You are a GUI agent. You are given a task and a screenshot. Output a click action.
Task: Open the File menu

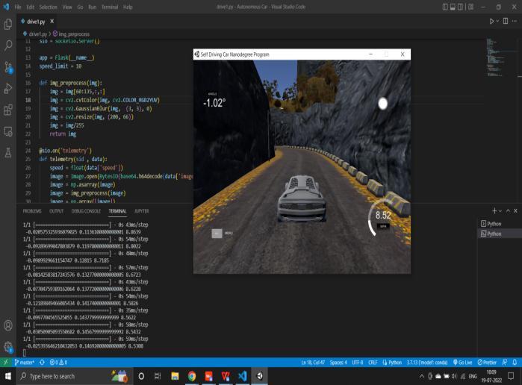click(x=18, y=7)
